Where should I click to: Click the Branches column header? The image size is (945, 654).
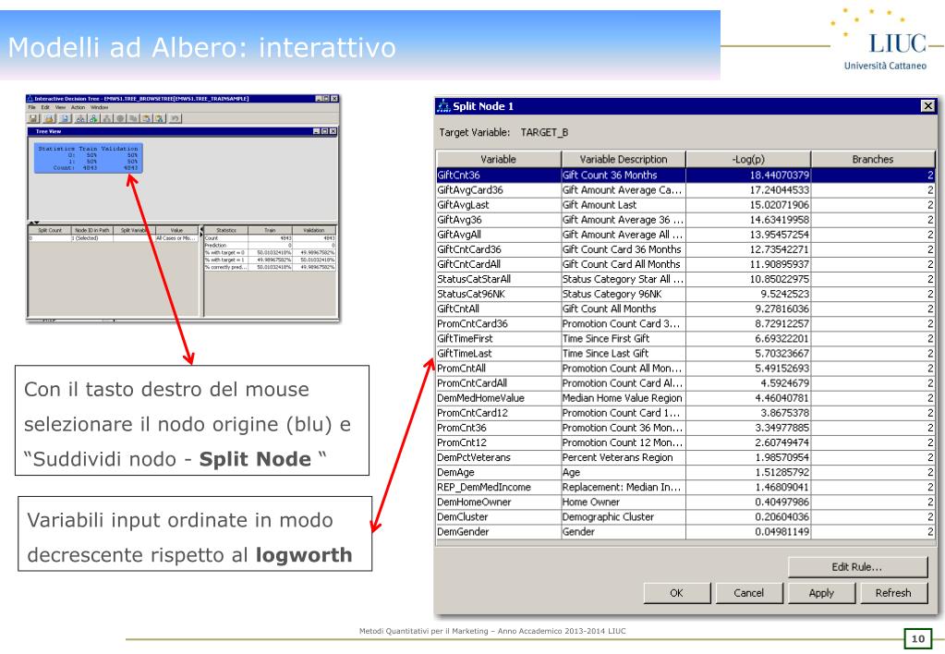873,159
